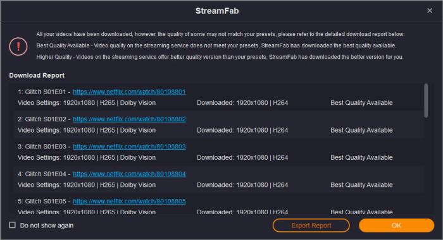Screen dimensions: 443x240
Task: Open Glitch S01E05 Netflix link
Action: pos(129,201)
